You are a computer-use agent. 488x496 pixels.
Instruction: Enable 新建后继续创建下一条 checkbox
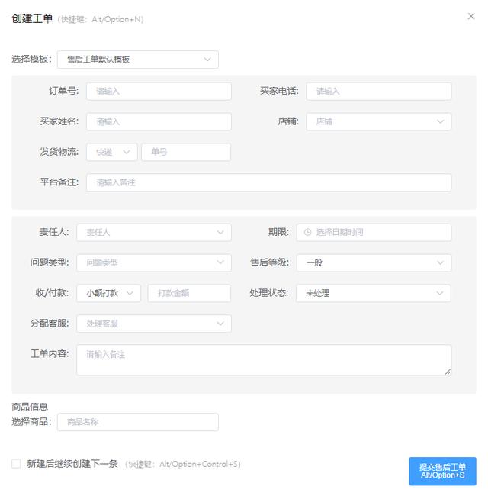pyautogui.click(x=16, y=464)
